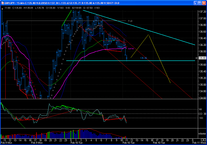Minimize the GBP/JPY chart window
This screenshot has width=207, height=145.
[x=196, y=3]
